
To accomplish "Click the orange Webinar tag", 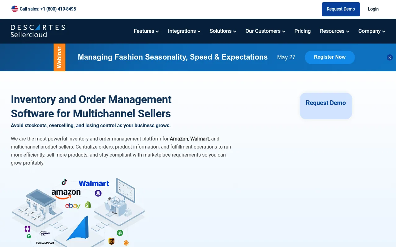I will [x=59, y=57].
